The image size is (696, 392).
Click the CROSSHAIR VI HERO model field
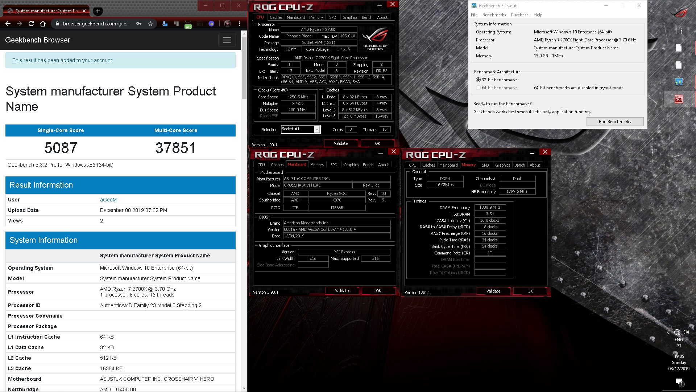point(317,185)
